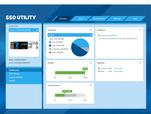
Task: Click the green PCIe Gen2 status indicator
Action: pyautogui.click(x=99, y=36)
